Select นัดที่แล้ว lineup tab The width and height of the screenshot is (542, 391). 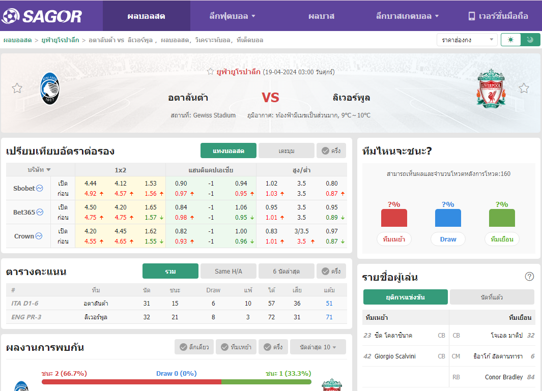click(492, 297)
